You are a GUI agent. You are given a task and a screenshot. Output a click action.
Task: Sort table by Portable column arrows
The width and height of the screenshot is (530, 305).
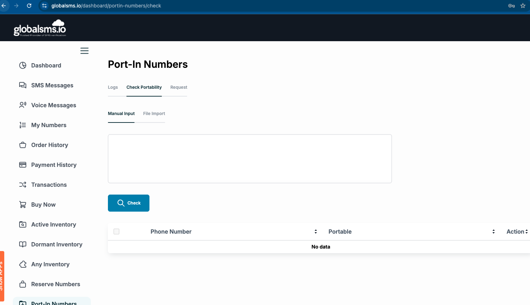pos(493,232)
